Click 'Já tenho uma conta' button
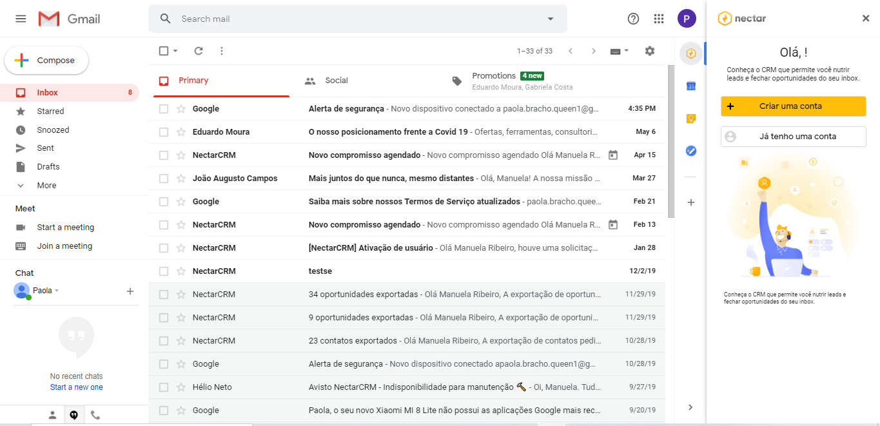The height and width of the screenshot is (426, 880). (793, 137)
